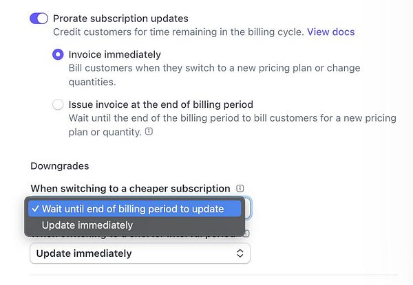Viewport: 413px width, 285px height.
Task: Click the 'Prorate subscription updates' label text
Action: coord(120,19)
